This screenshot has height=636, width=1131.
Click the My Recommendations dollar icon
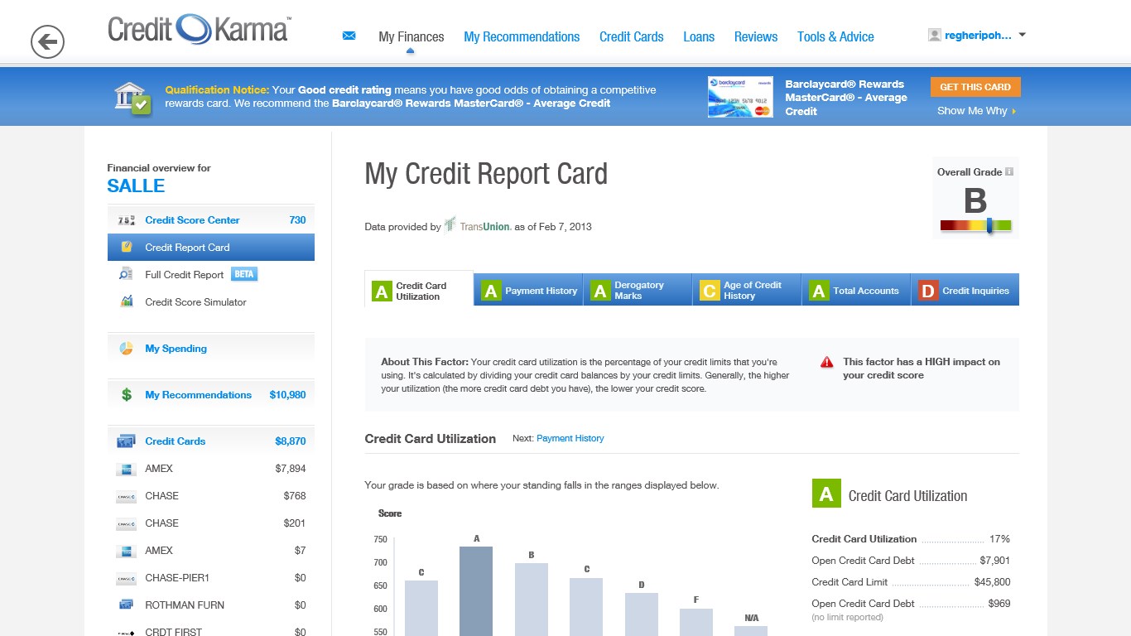[x=127, y=395]
